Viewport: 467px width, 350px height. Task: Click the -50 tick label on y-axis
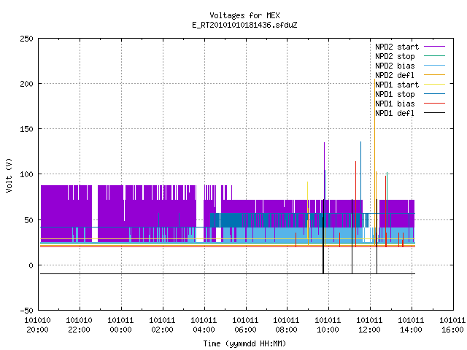26,311
